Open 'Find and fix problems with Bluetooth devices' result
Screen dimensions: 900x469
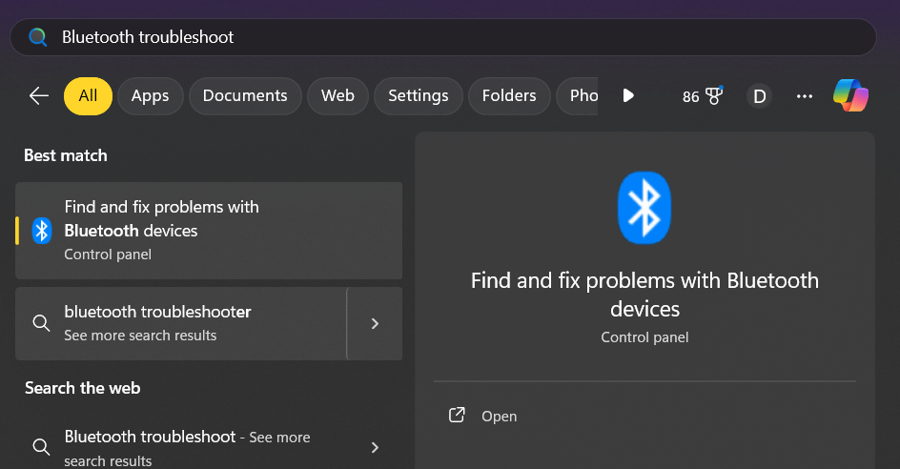point(209,231)
